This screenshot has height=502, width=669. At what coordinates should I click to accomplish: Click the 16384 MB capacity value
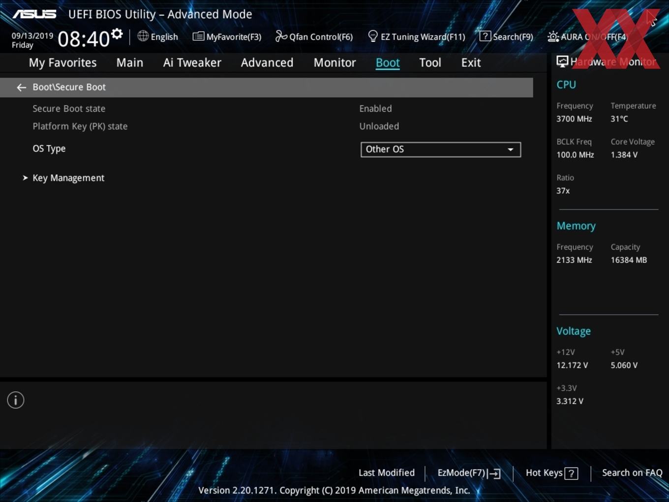(x=629, y=260)
